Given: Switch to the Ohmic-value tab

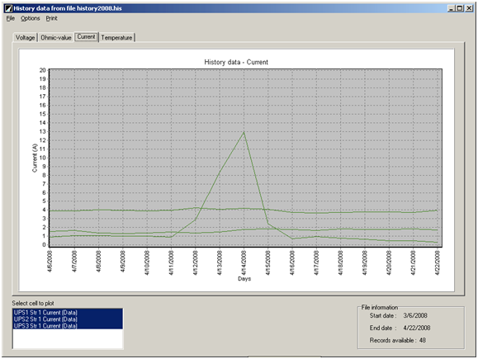Looking at the screenshot, I should tap(56, 37).
